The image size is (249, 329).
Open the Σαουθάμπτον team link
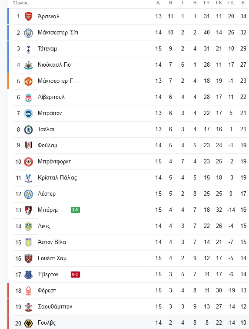pyautogui.click(x=55, y=306)
